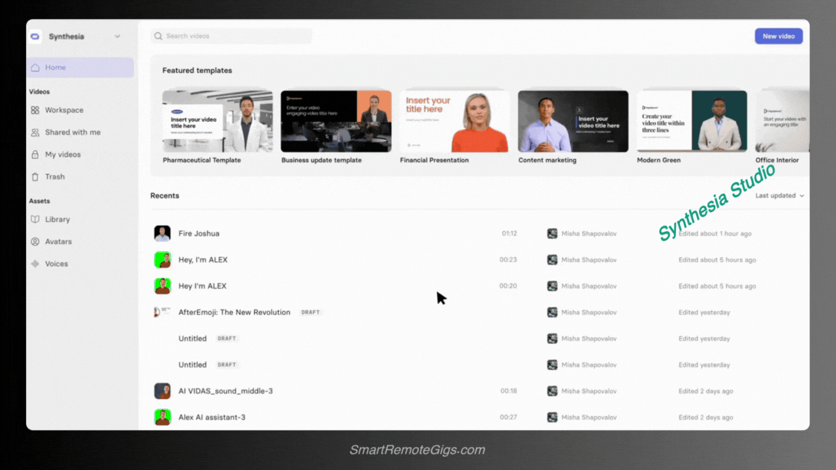Viewport: 836px width, 470px height.
Task: Click owner avatar in AI VIDAS_sound_middle-3 row
Action: (553, 391)
